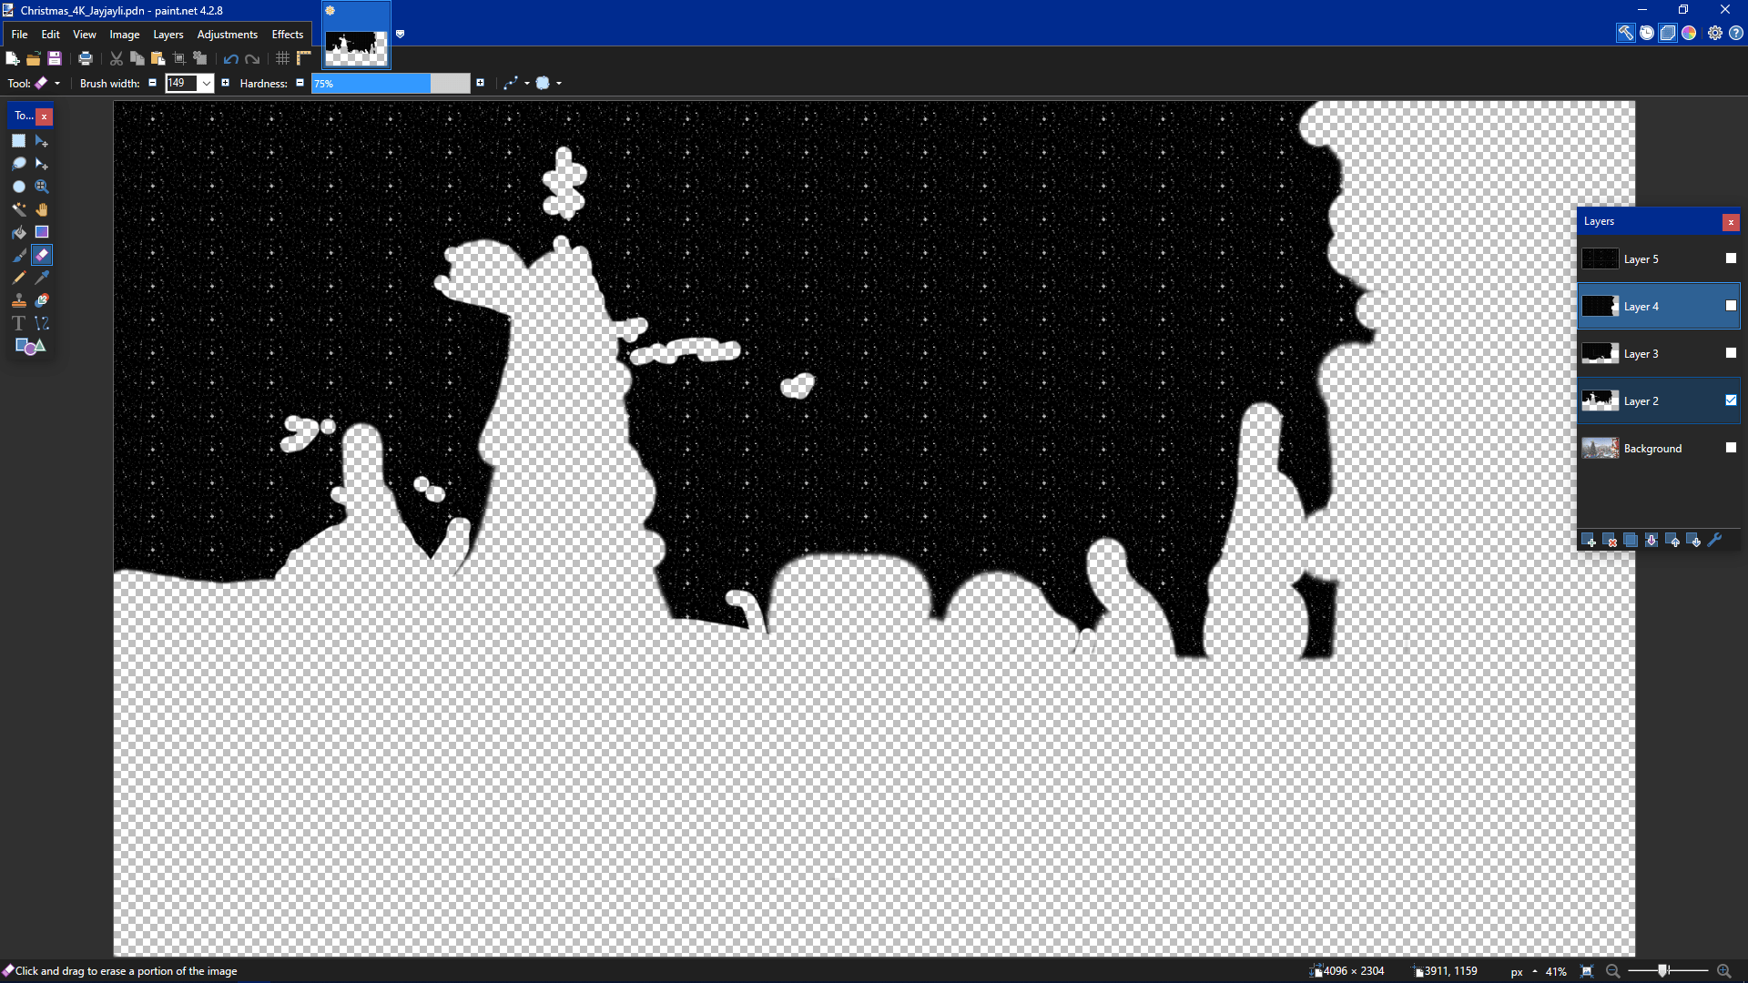Screen dimensions: 1748x983
Task: Click the Hardness slider bar
Action: click(390, 84)
